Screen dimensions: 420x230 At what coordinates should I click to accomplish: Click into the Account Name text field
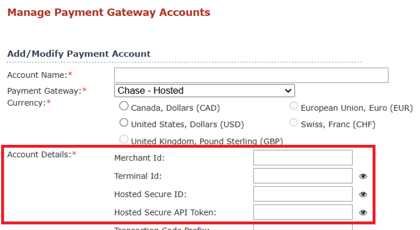(252, 75)
